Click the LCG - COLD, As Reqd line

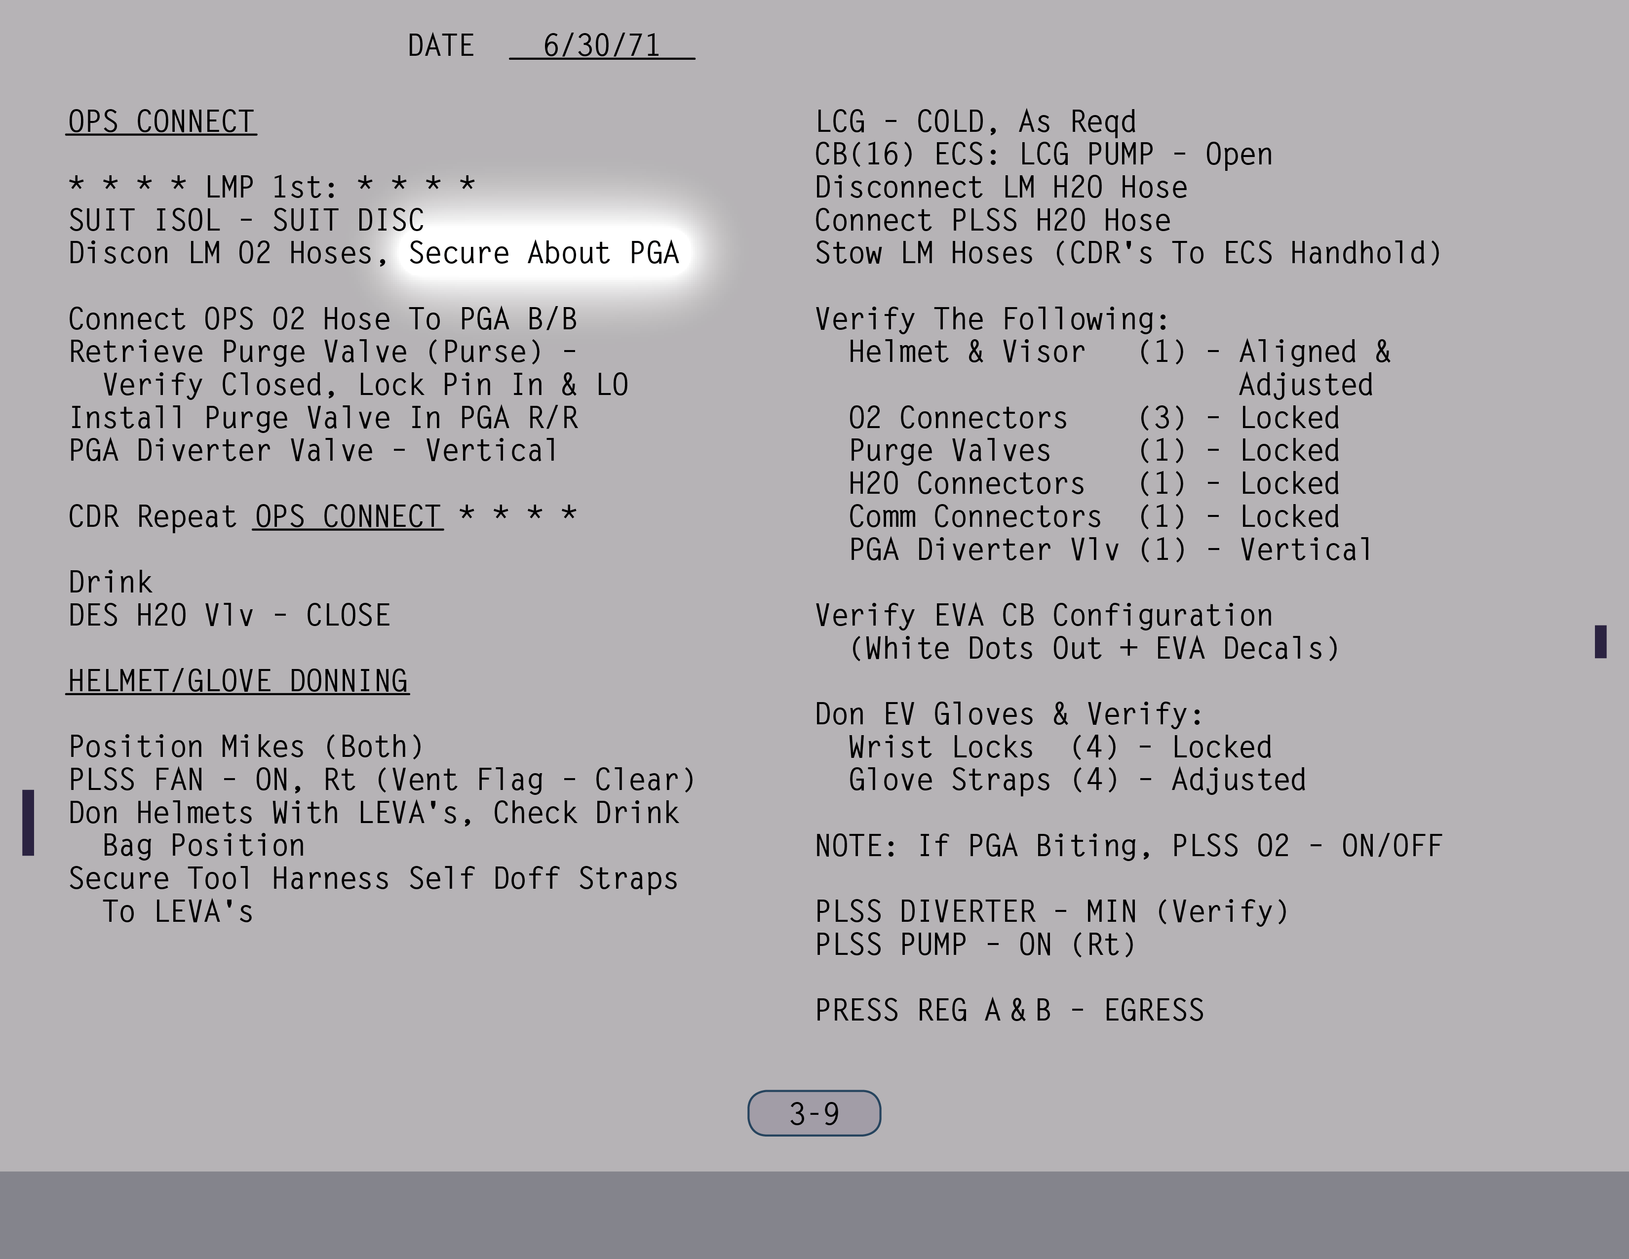975,121
